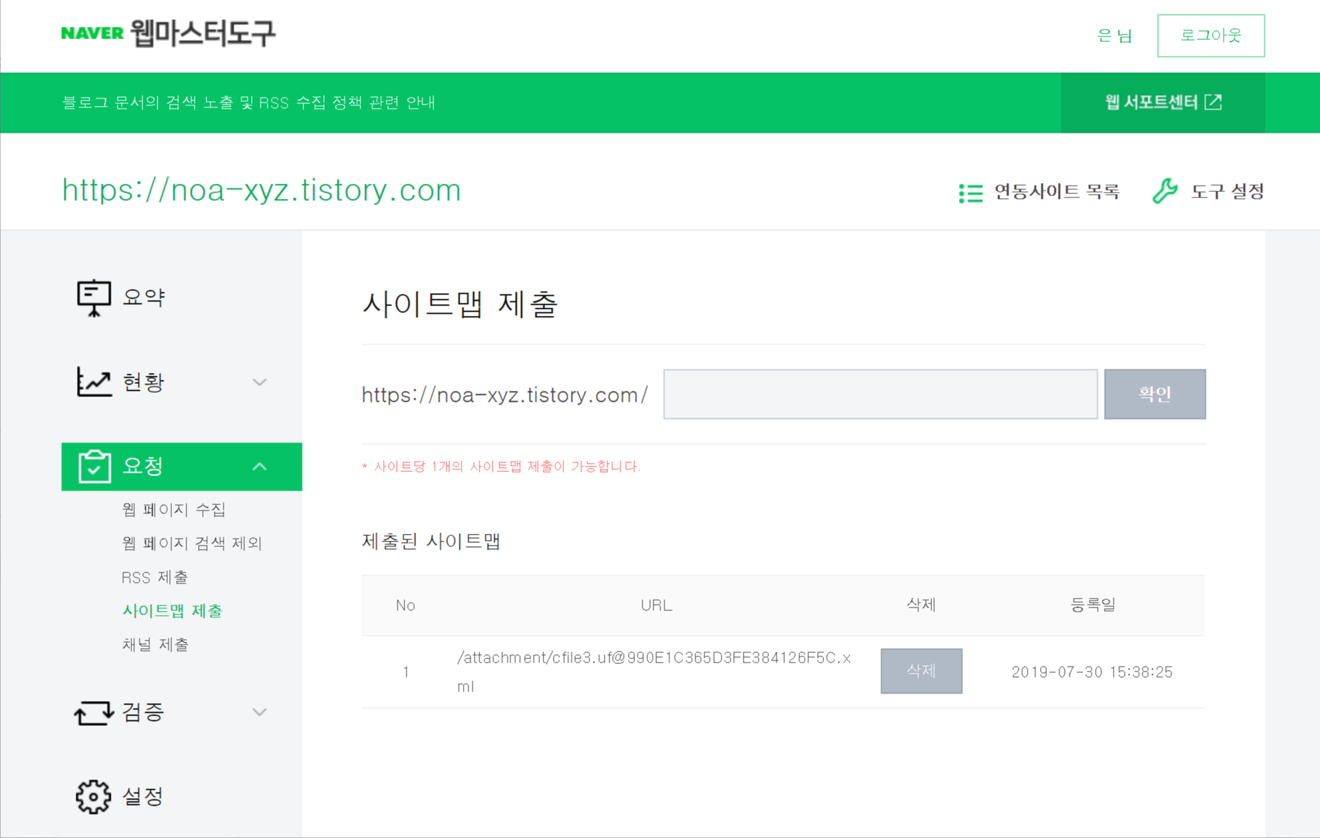The height and width of the screenshot is (838, 1320).
Task: Click the 연동사이트 목록 list icon
Action: (971, 193)
